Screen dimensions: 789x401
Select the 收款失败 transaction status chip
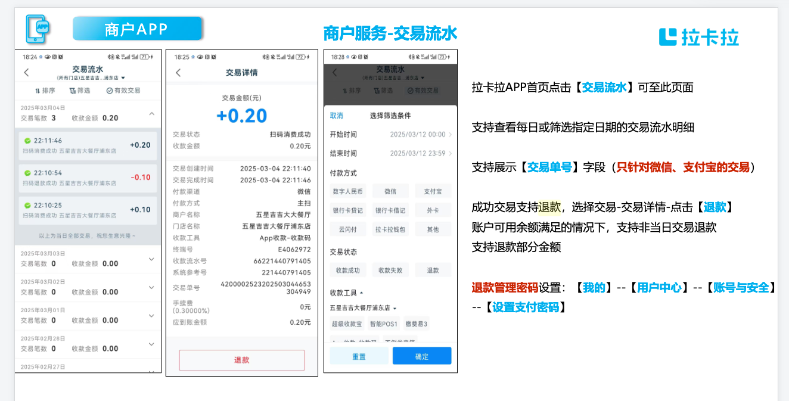[390, 270]
